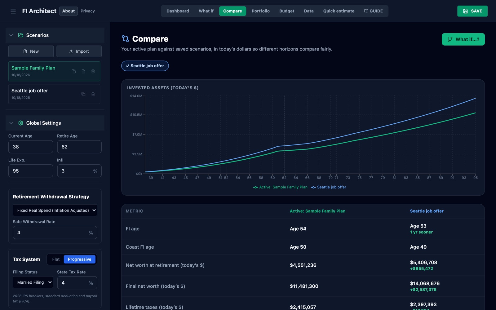Open the hamburger menu beside FI Architect
This screenshot has height=310, width=496.
[x=13, y=11]
